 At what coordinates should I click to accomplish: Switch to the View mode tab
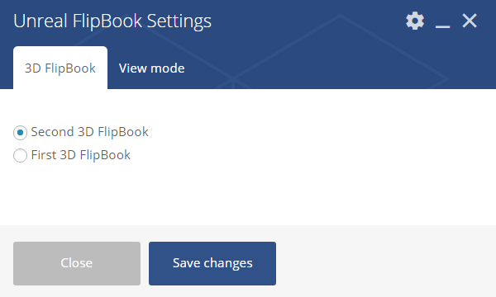click(x=152, y=68)
